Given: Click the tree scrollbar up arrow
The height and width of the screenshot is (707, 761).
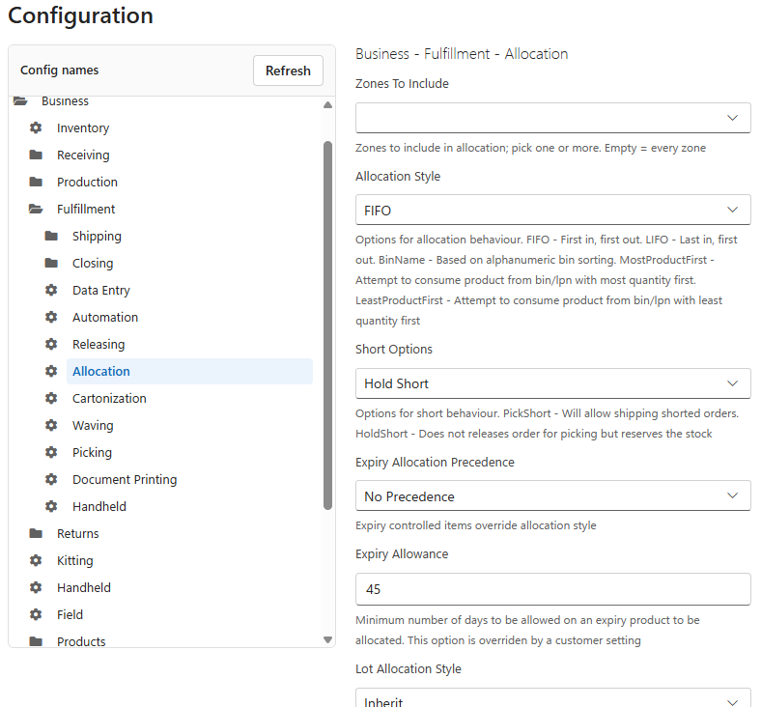Looking at the screenshot, I should coord(327,105).
